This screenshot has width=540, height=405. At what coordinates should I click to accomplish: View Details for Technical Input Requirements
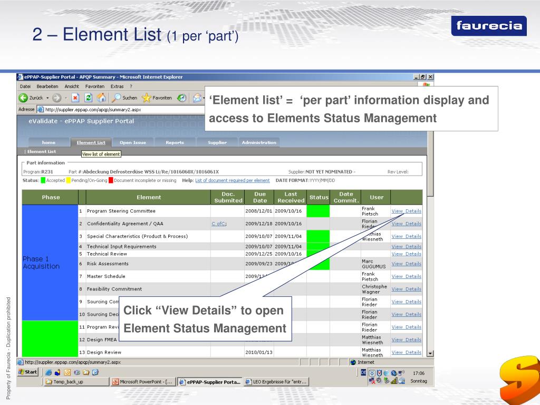click(x=407, y=247)
